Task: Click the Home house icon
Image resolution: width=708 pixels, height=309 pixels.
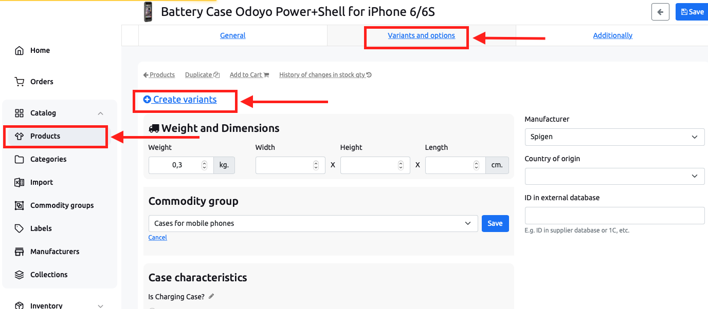Action: click(x=20, y=50)
